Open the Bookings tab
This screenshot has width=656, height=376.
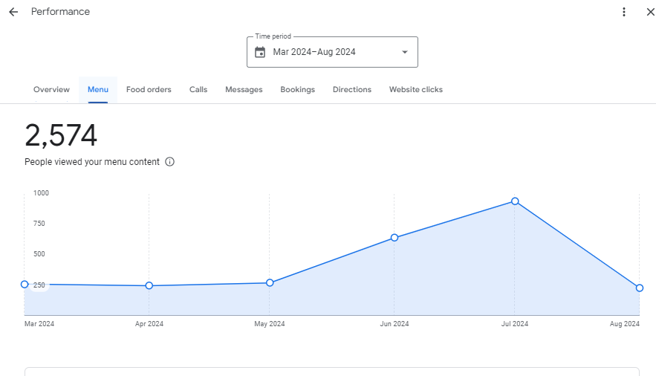[x=297, y=90]
